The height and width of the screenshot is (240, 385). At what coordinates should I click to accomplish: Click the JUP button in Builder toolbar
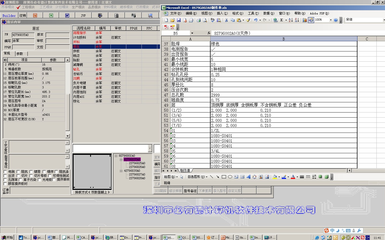pos(83,16)
